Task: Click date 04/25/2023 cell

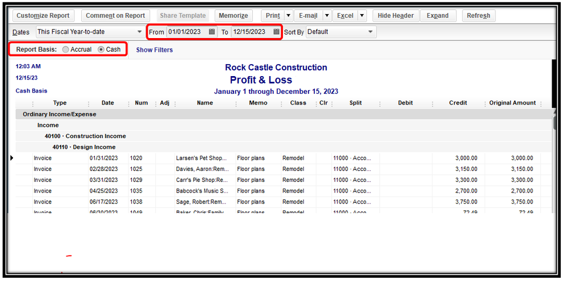Action: [104, 191]
